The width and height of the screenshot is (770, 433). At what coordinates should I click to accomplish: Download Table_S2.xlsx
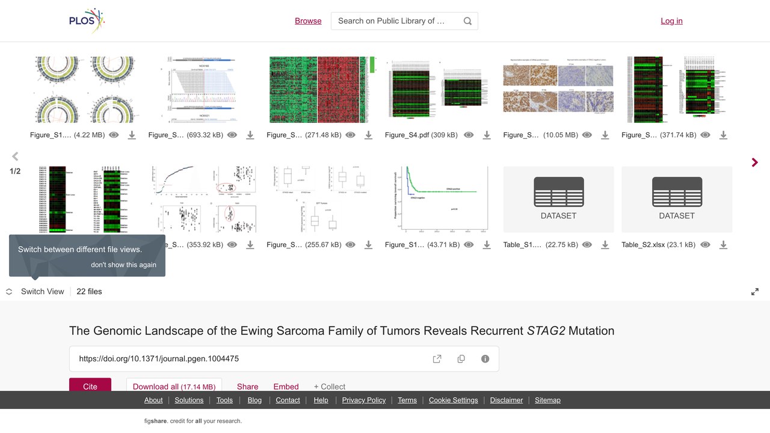click(724, 245)
